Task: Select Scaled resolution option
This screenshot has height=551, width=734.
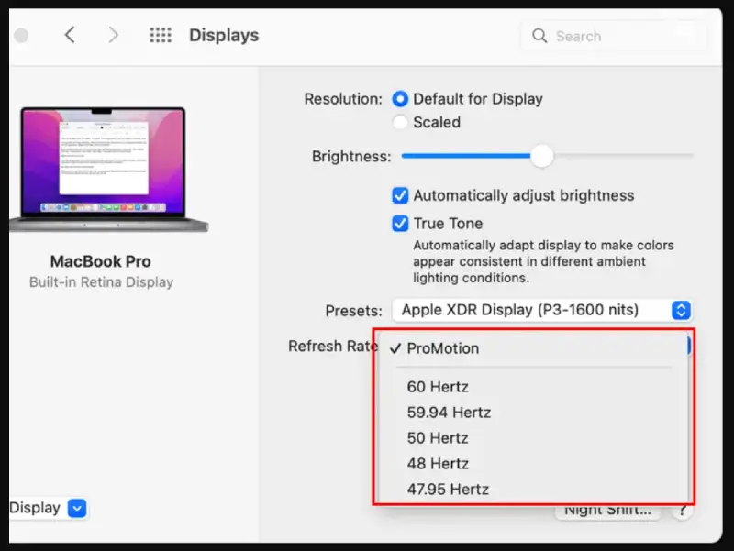Action: point(400,122)
